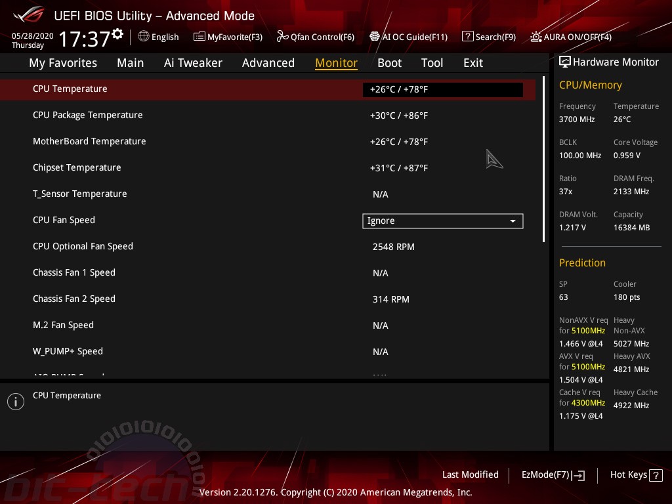This screenshot has height=504, width=672.
Task: Click the 3700 MHz frequency value
Action: click(576, 119)
